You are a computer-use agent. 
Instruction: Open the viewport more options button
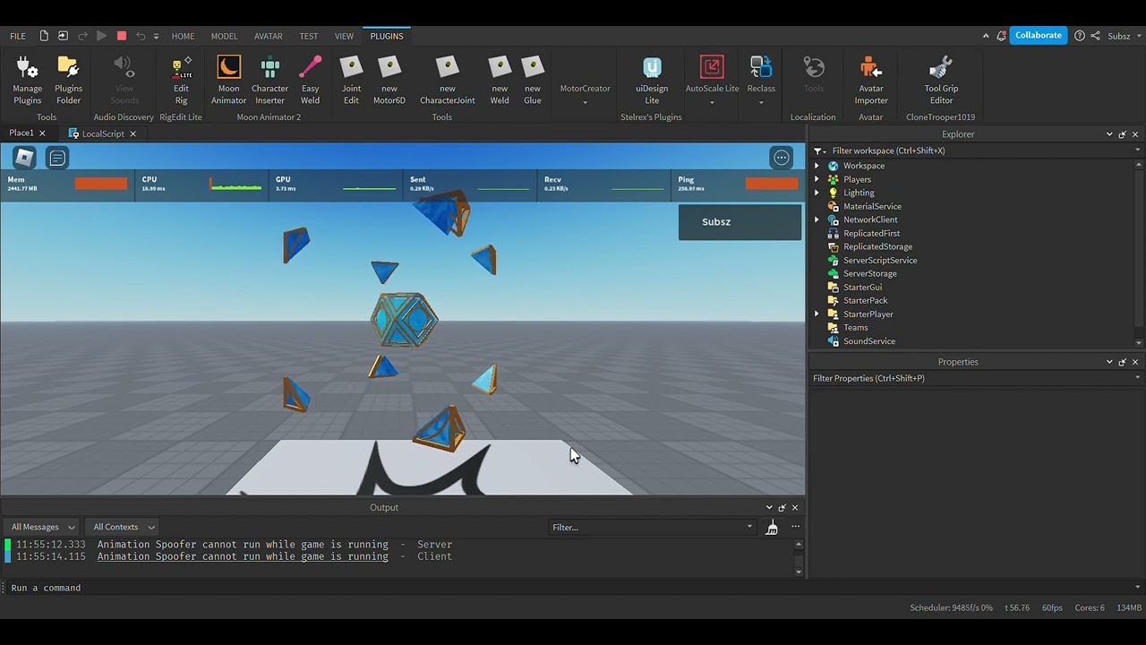(x=782, y=159)
